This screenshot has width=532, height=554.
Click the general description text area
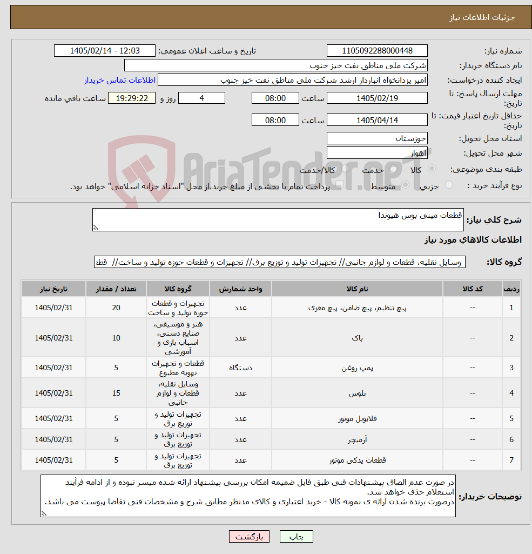click(x=278, y=219)
